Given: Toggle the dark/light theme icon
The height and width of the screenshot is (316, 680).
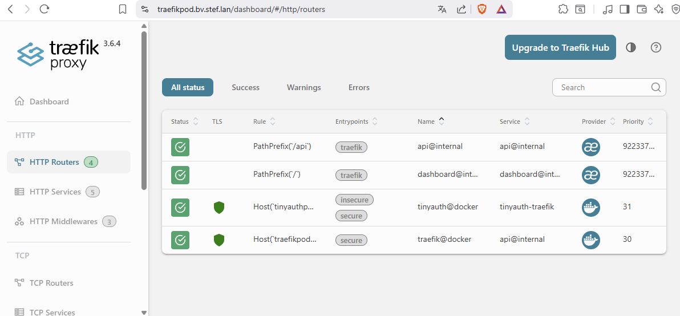Looking at the screenshot, I should 631,47.
